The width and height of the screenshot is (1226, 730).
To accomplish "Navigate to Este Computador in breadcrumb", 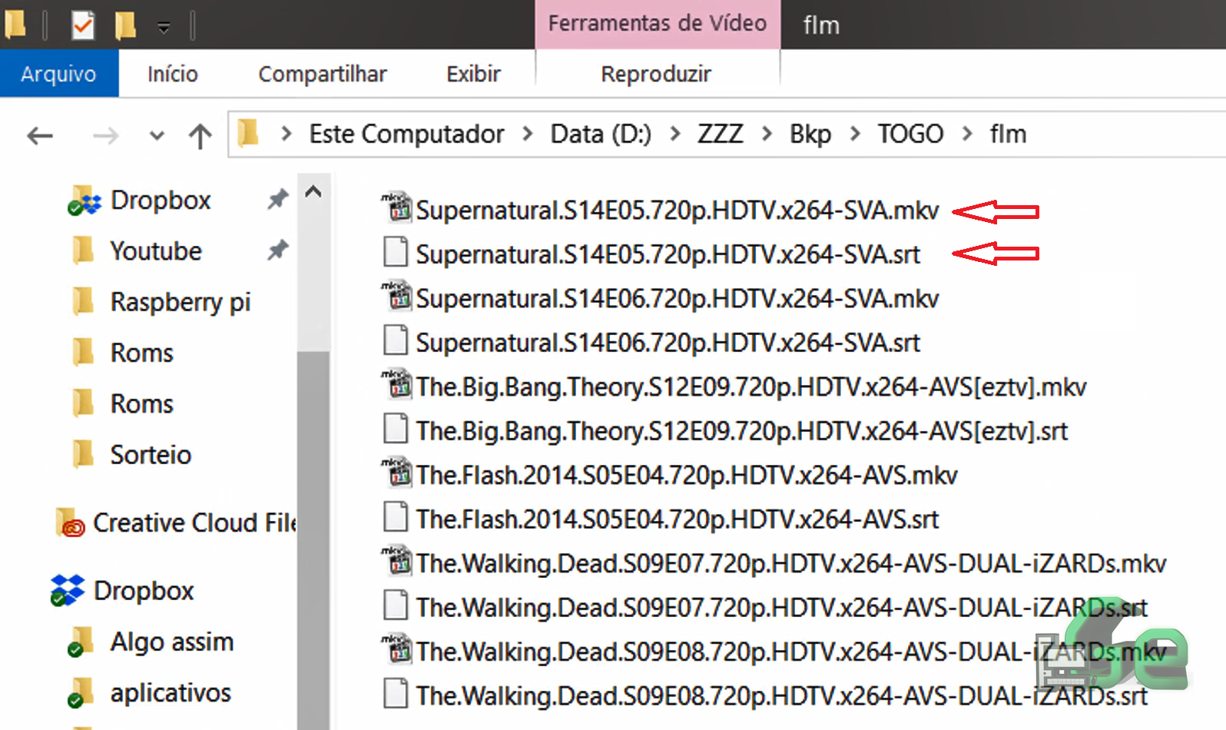I will [x=406, y=134].
